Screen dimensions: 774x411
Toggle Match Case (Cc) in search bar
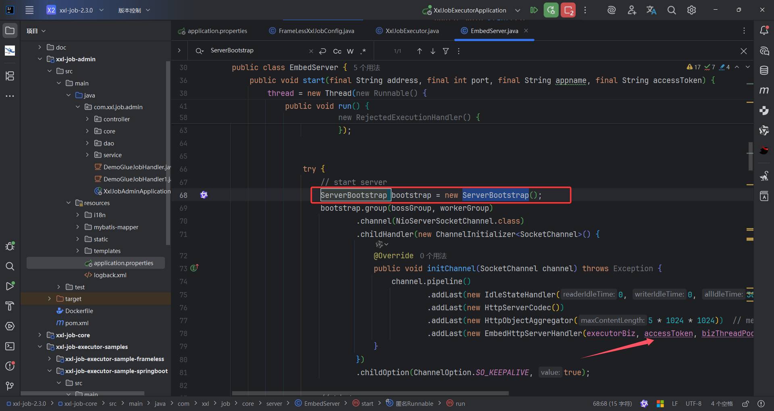click(337, 51)
